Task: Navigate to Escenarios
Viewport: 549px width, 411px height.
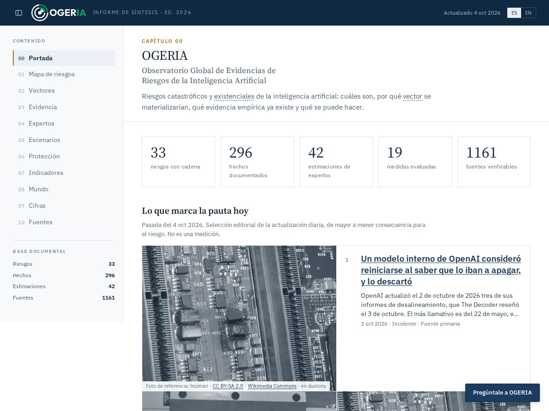Action: (64, 140)
